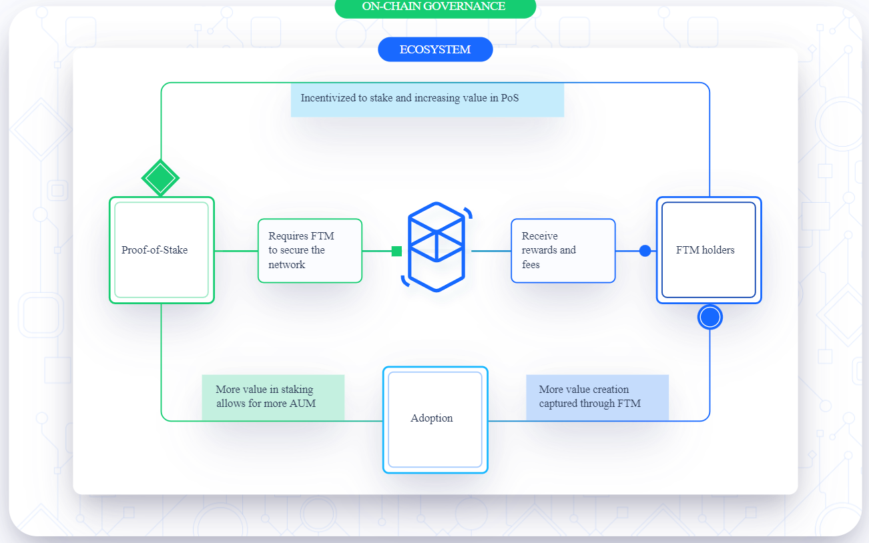Screen dimensions: 869x543
Task: Switch to the On-Chain Governance tab
Action: click(x=434, y=7)
